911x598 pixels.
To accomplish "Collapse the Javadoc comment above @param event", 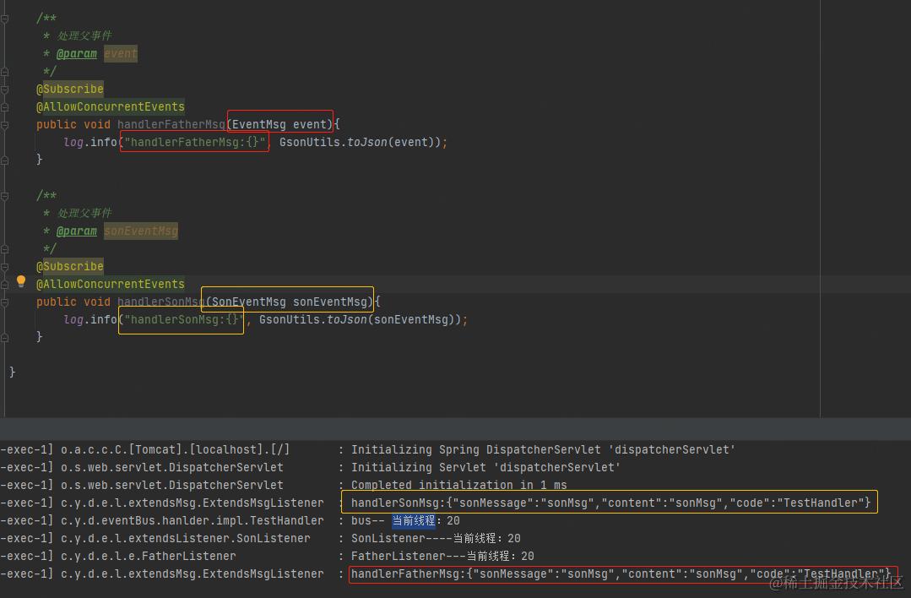I will (5, 19).
